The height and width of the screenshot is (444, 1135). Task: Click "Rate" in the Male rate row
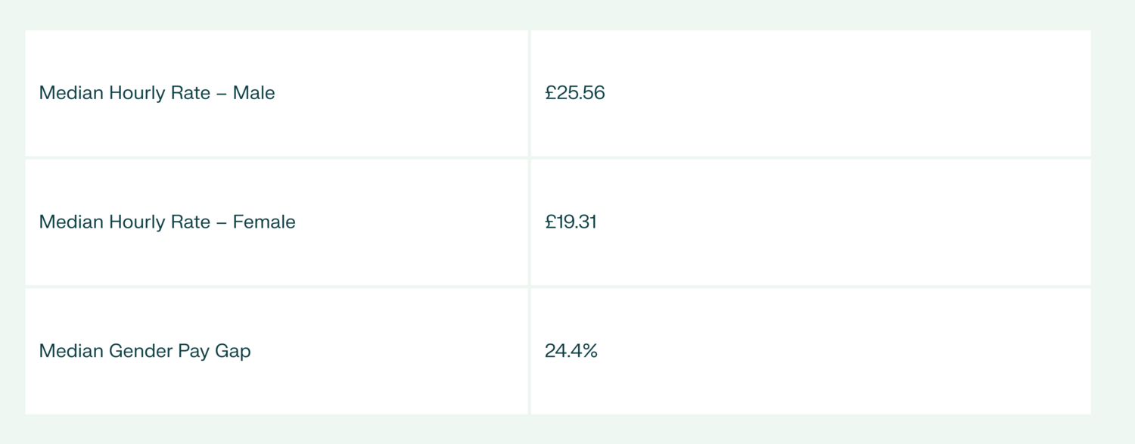(191, 93)
